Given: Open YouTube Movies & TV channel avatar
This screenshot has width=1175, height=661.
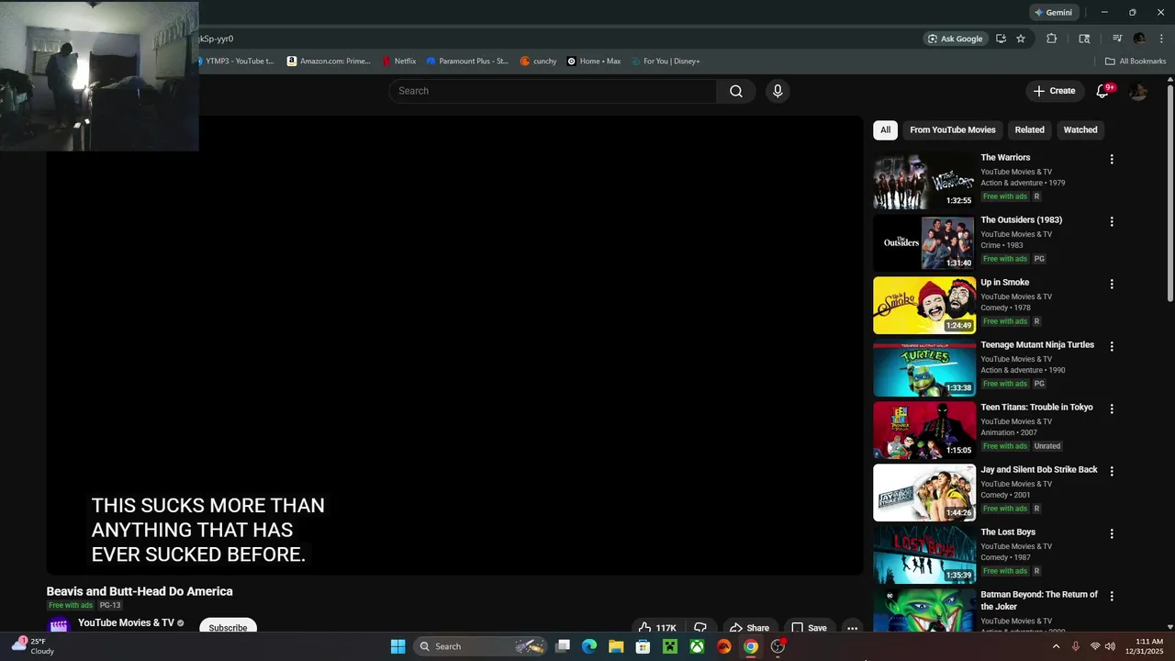Looking at the screenshot, I should click(59, 625).
